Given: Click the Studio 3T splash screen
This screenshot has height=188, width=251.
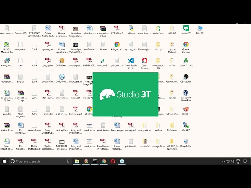Looking at the screenshot, I should point(125,94).
